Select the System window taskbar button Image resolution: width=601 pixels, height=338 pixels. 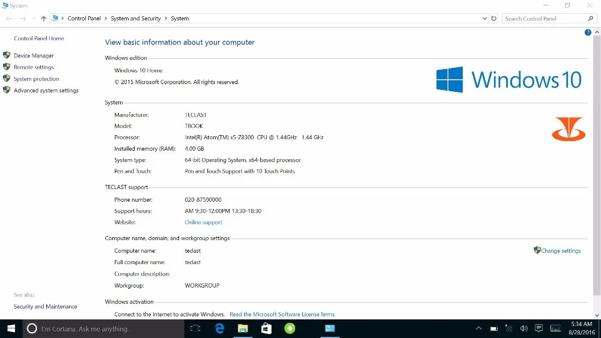(x=330, y=328)
